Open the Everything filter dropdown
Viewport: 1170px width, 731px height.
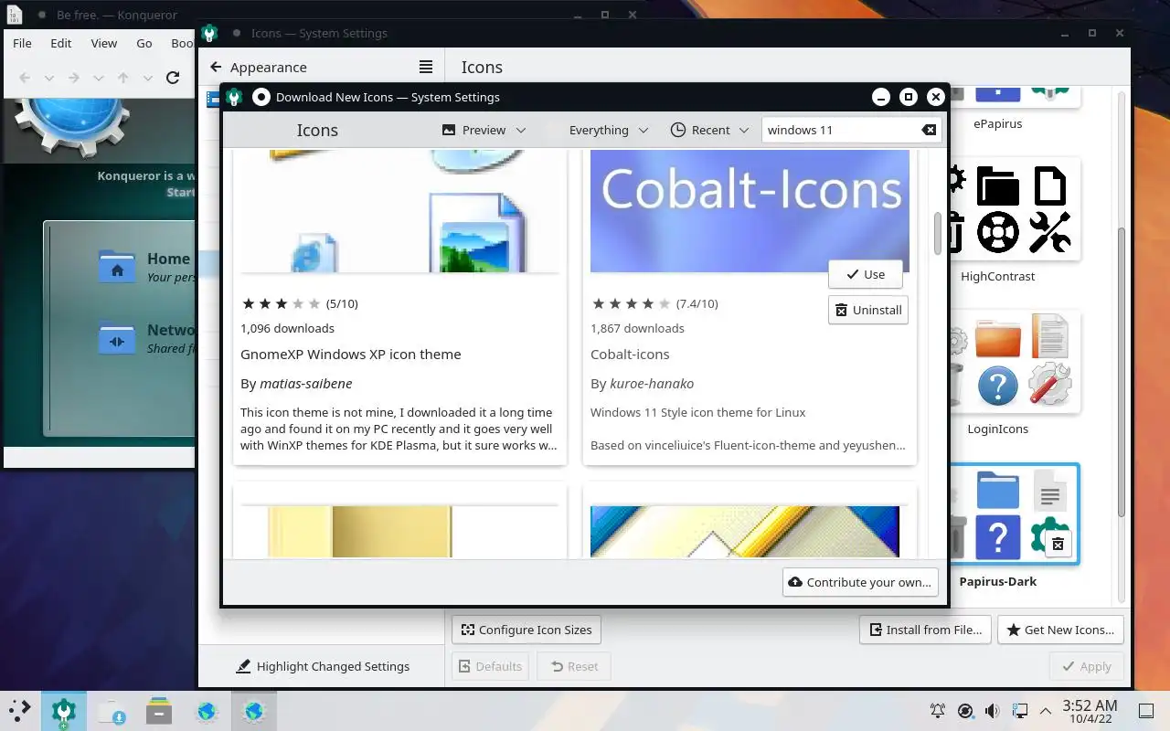(609, 130)
